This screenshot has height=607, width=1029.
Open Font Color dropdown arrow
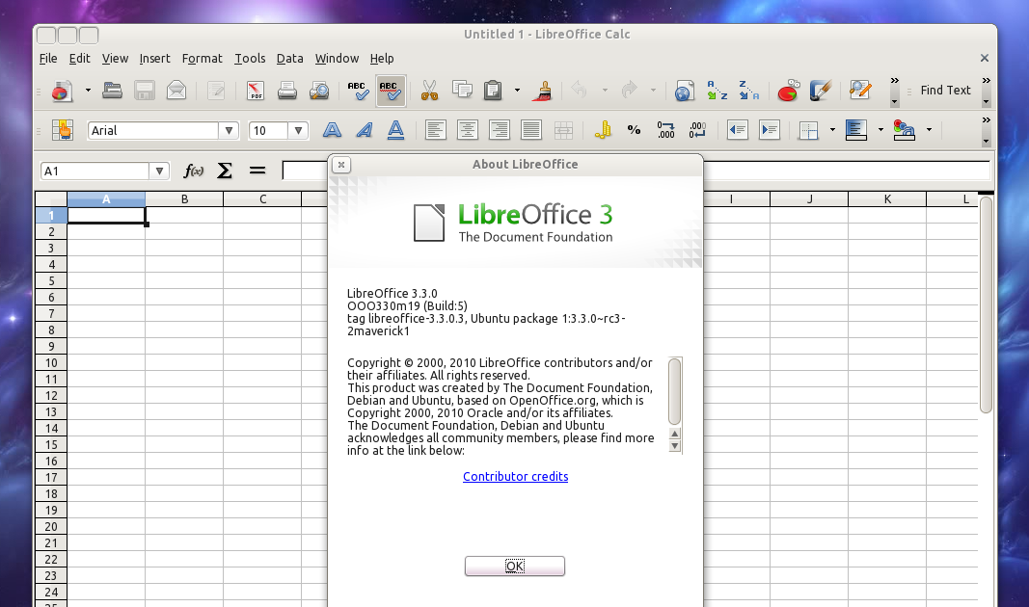[930, 130]
